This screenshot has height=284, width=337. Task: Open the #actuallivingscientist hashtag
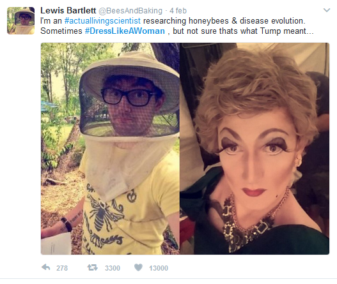(102, 21)
